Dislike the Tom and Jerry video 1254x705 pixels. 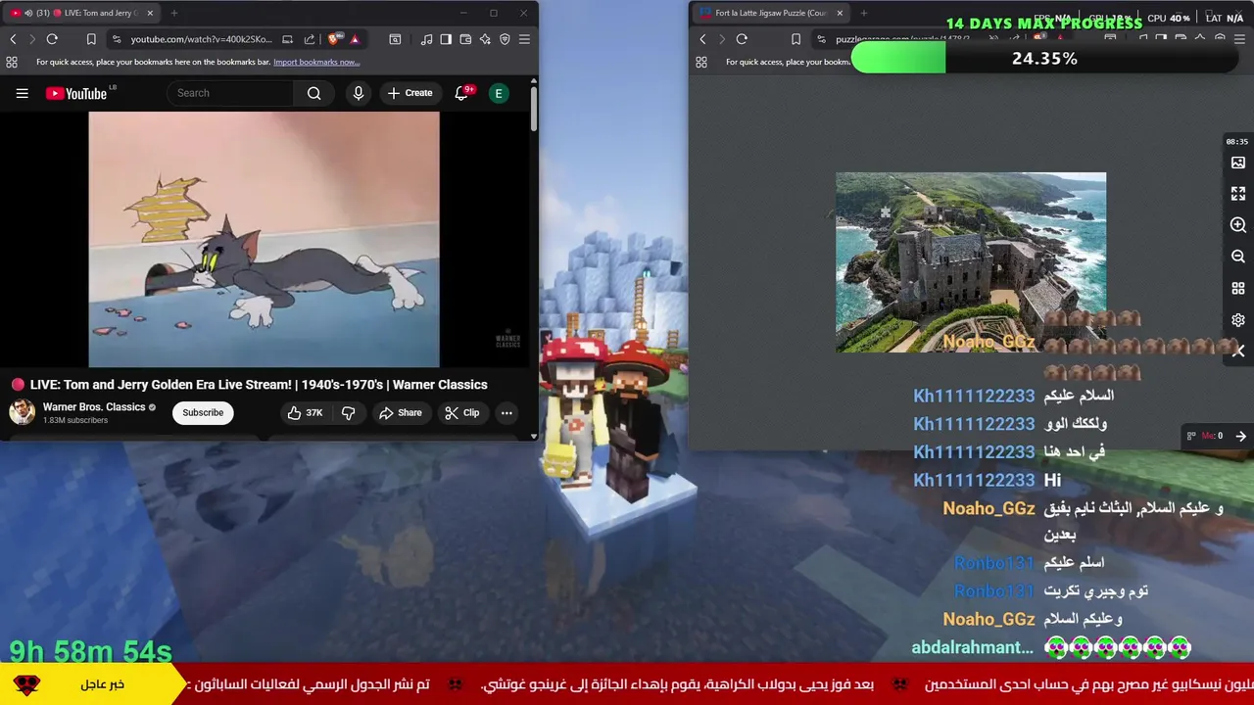coord(348,412)
